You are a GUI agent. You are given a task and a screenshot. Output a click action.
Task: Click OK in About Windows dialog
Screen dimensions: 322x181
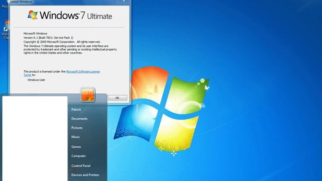pos(117,98)
